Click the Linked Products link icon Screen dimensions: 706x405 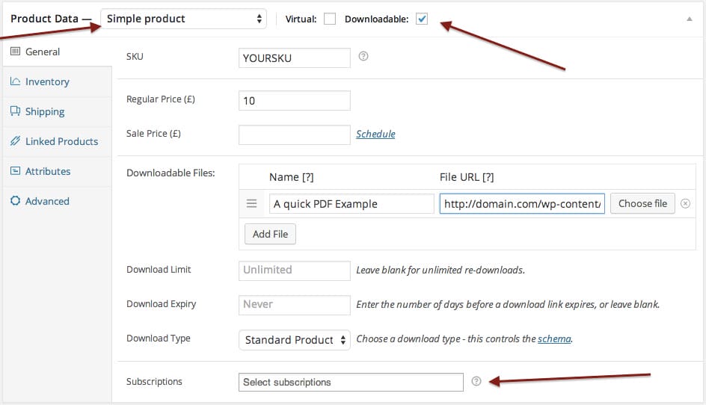(x=15, y=141)
